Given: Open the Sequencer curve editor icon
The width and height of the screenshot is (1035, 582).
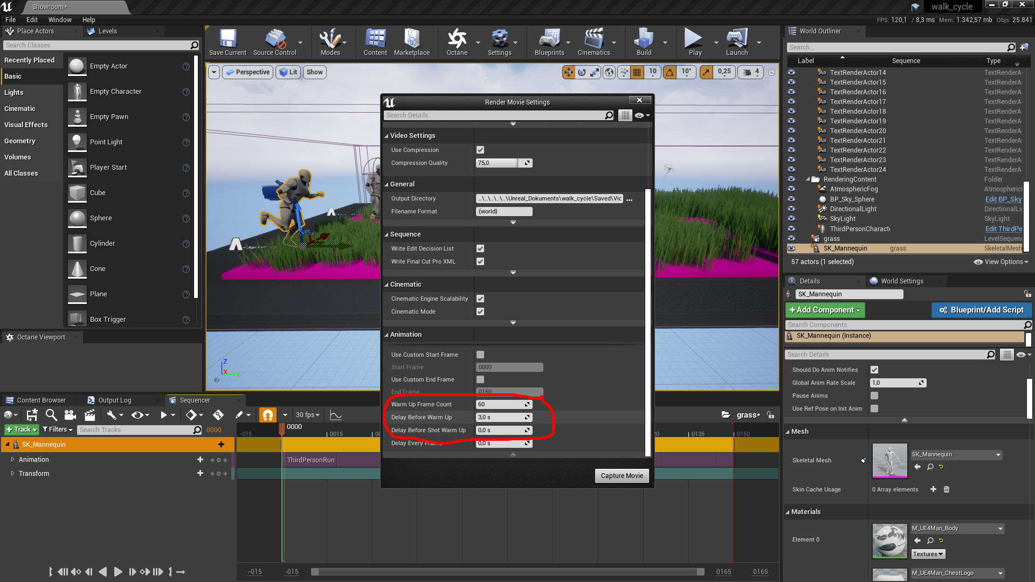Looking at the screenshot, I should (x=336, y=415).
